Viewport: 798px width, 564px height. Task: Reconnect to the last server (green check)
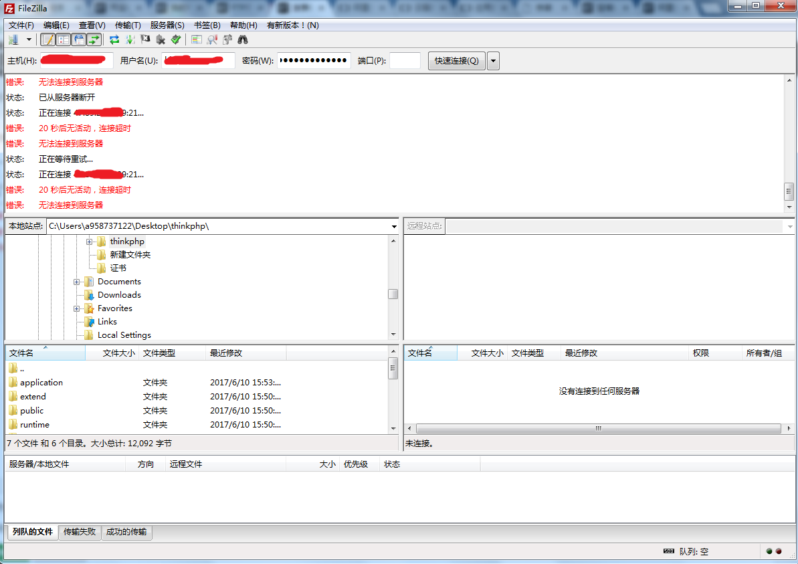click(176, 39)
